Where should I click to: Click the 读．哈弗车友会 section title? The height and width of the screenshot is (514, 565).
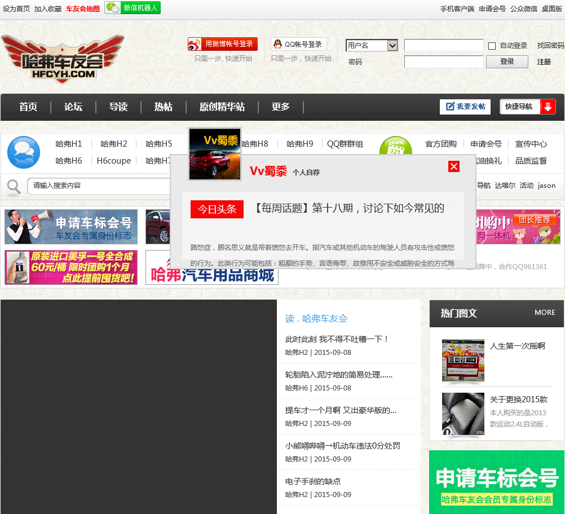point(316,319)
